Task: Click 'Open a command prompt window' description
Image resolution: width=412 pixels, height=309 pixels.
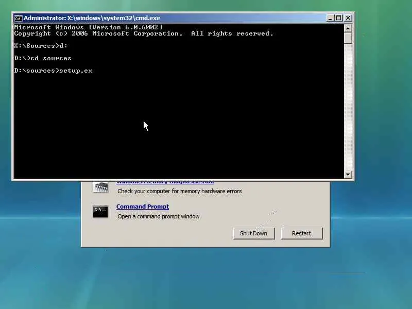Action: (x=159, y=216)
